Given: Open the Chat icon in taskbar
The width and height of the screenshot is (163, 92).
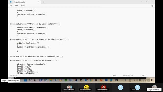Looking at the screenshot, I should [x=41, y=80].
